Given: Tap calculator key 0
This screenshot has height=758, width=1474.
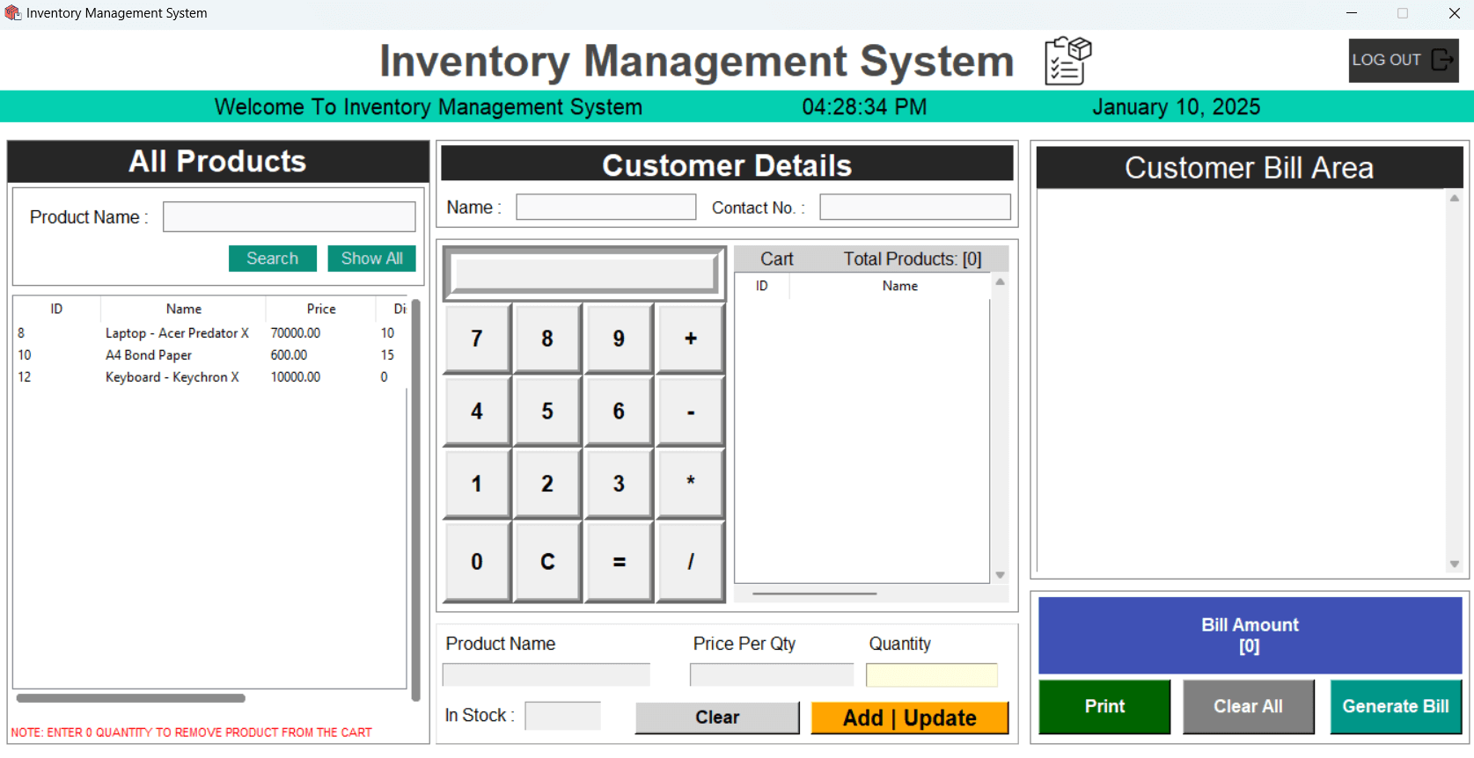Looking at the screenshot, I should (x=477, y=561).
